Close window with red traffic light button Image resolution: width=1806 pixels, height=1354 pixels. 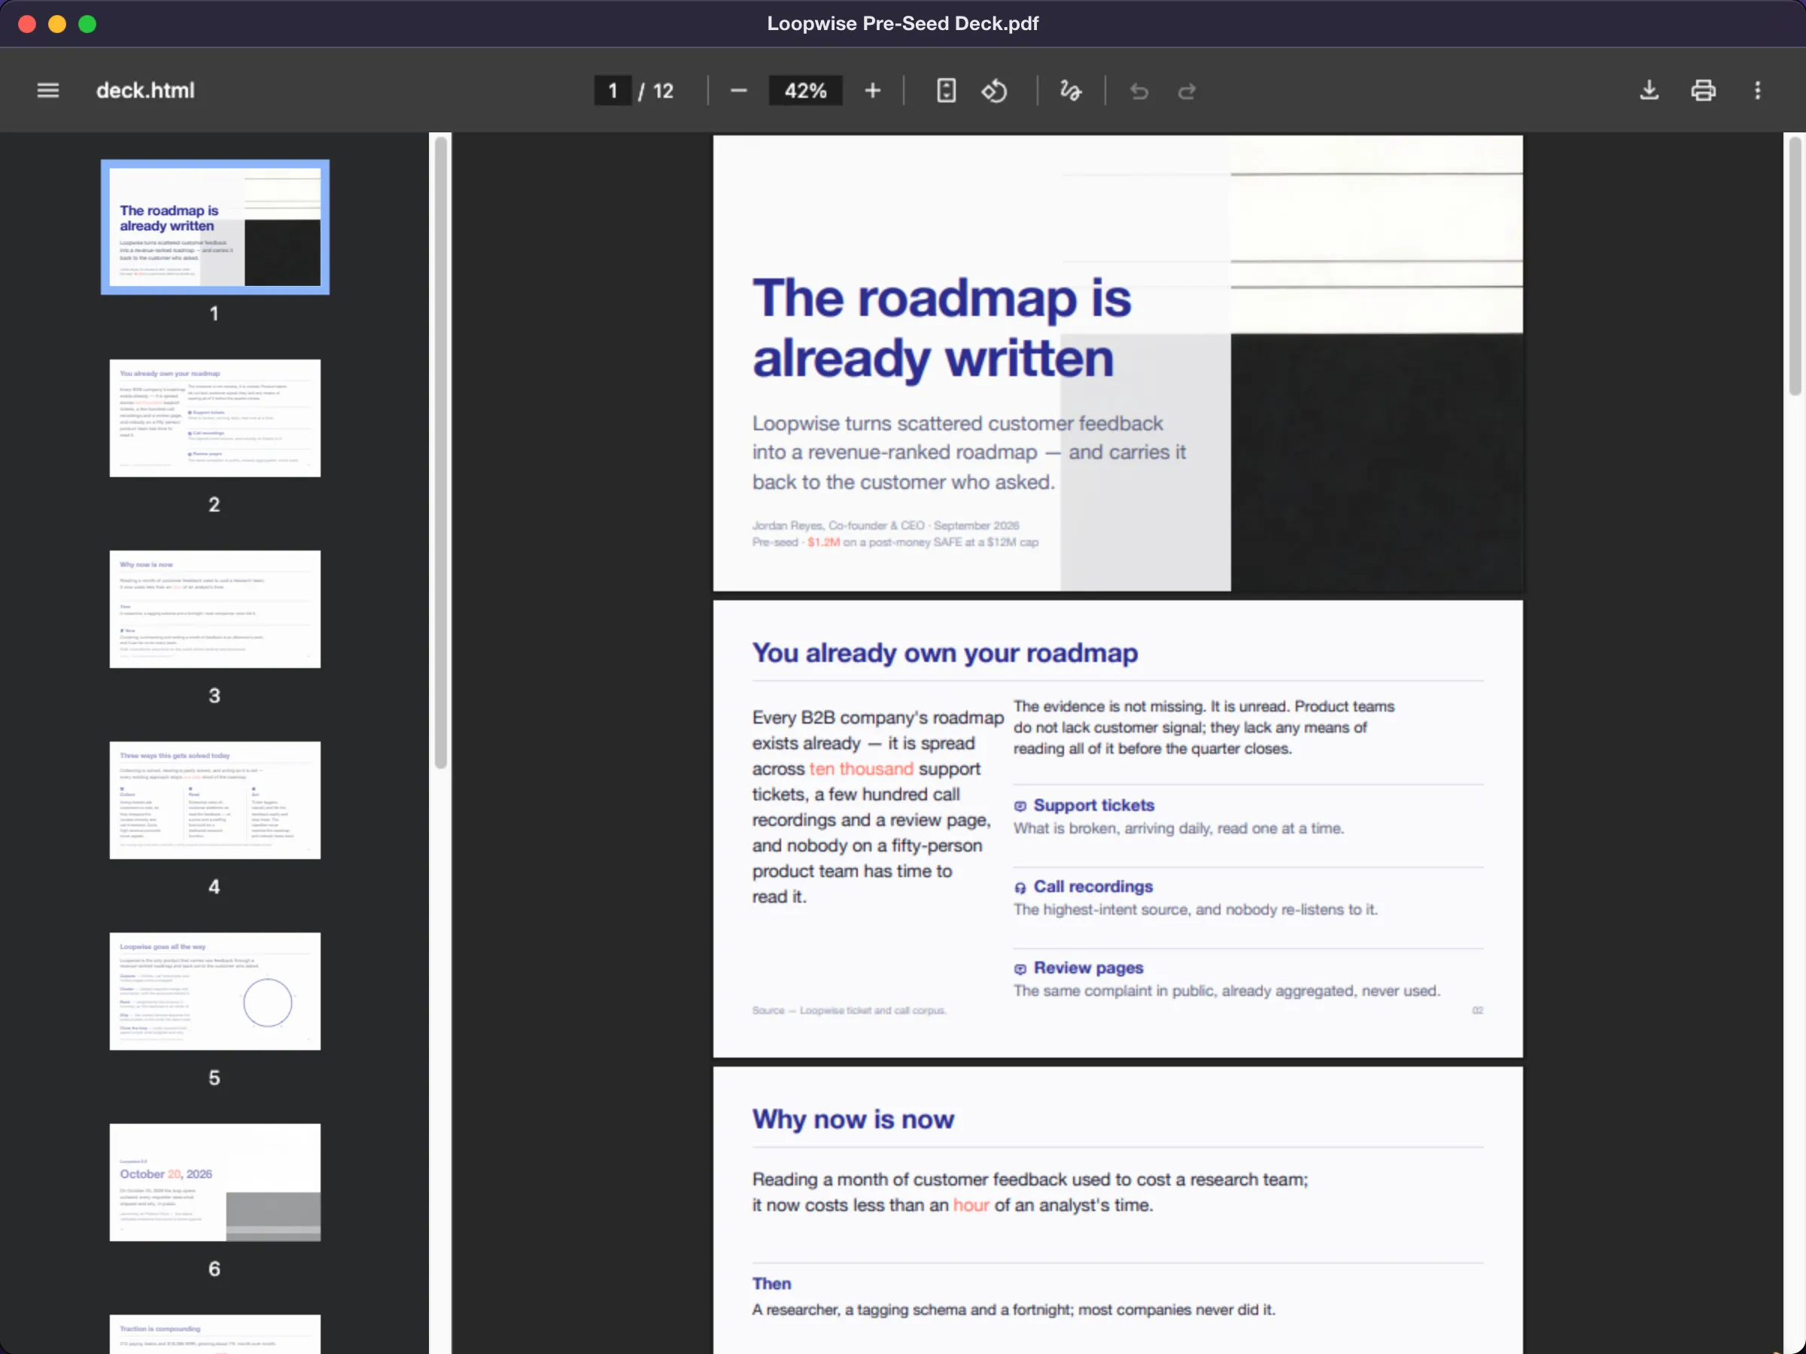coord(27,23)
